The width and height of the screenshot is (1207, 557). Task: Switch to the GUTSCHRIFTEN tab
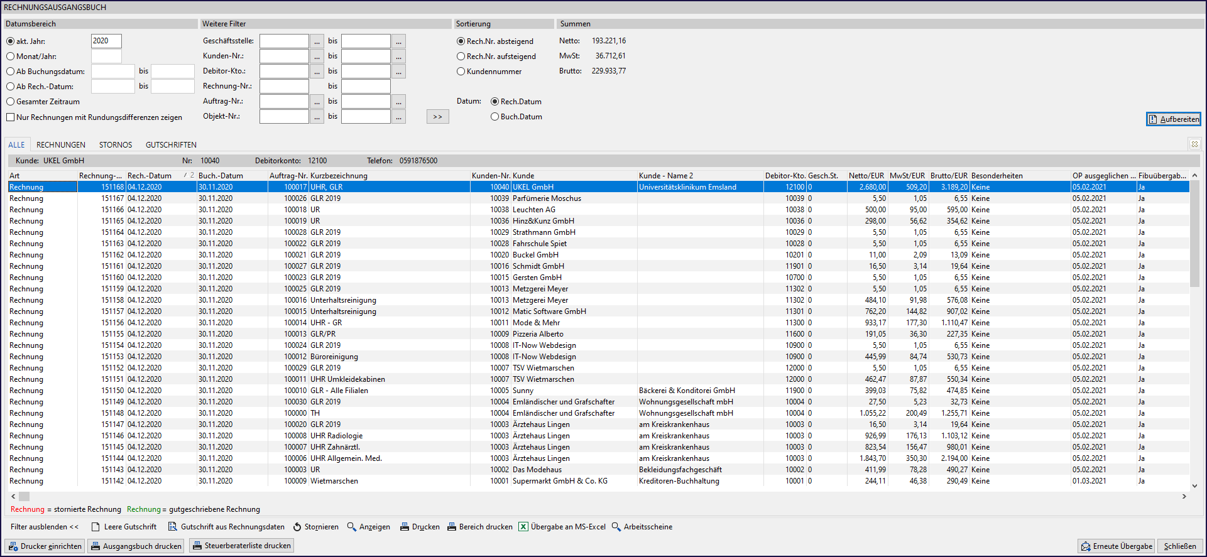point(171,145)
